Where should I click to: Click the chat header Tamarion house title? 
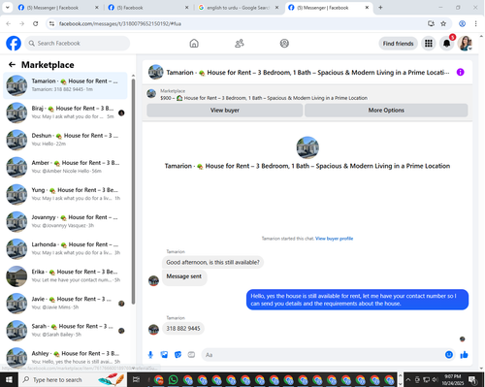pyautogui.click(x=307, y=73)
